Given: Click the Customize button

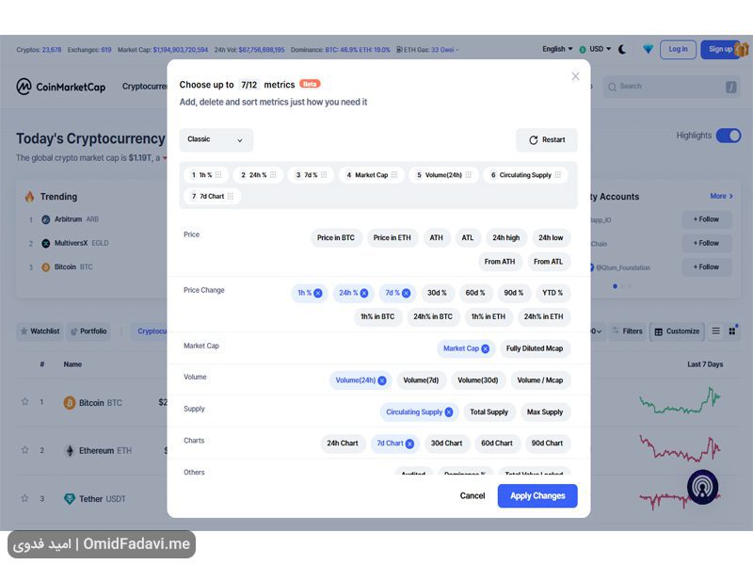Looking at the screenshot, I should pos(677,331).
